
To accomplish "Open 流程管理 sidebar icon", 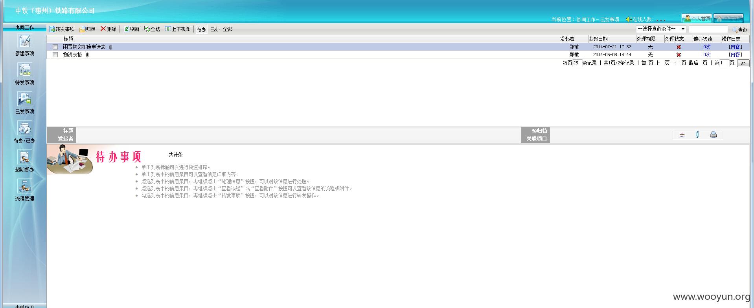I will [x=24, y=187].
